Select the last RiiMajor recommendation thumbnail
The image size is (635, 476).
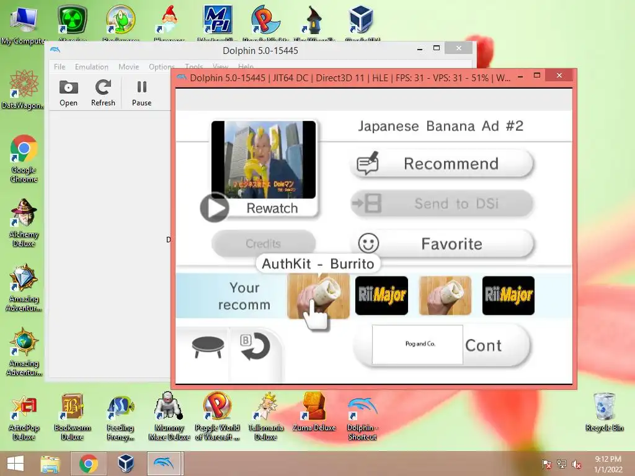click(x=508, y=296)
